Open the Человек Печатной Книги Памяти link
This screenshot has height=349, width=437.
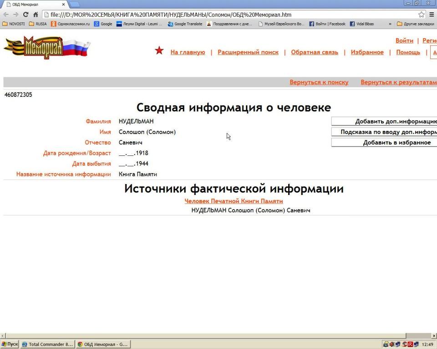tap(234, 201)
